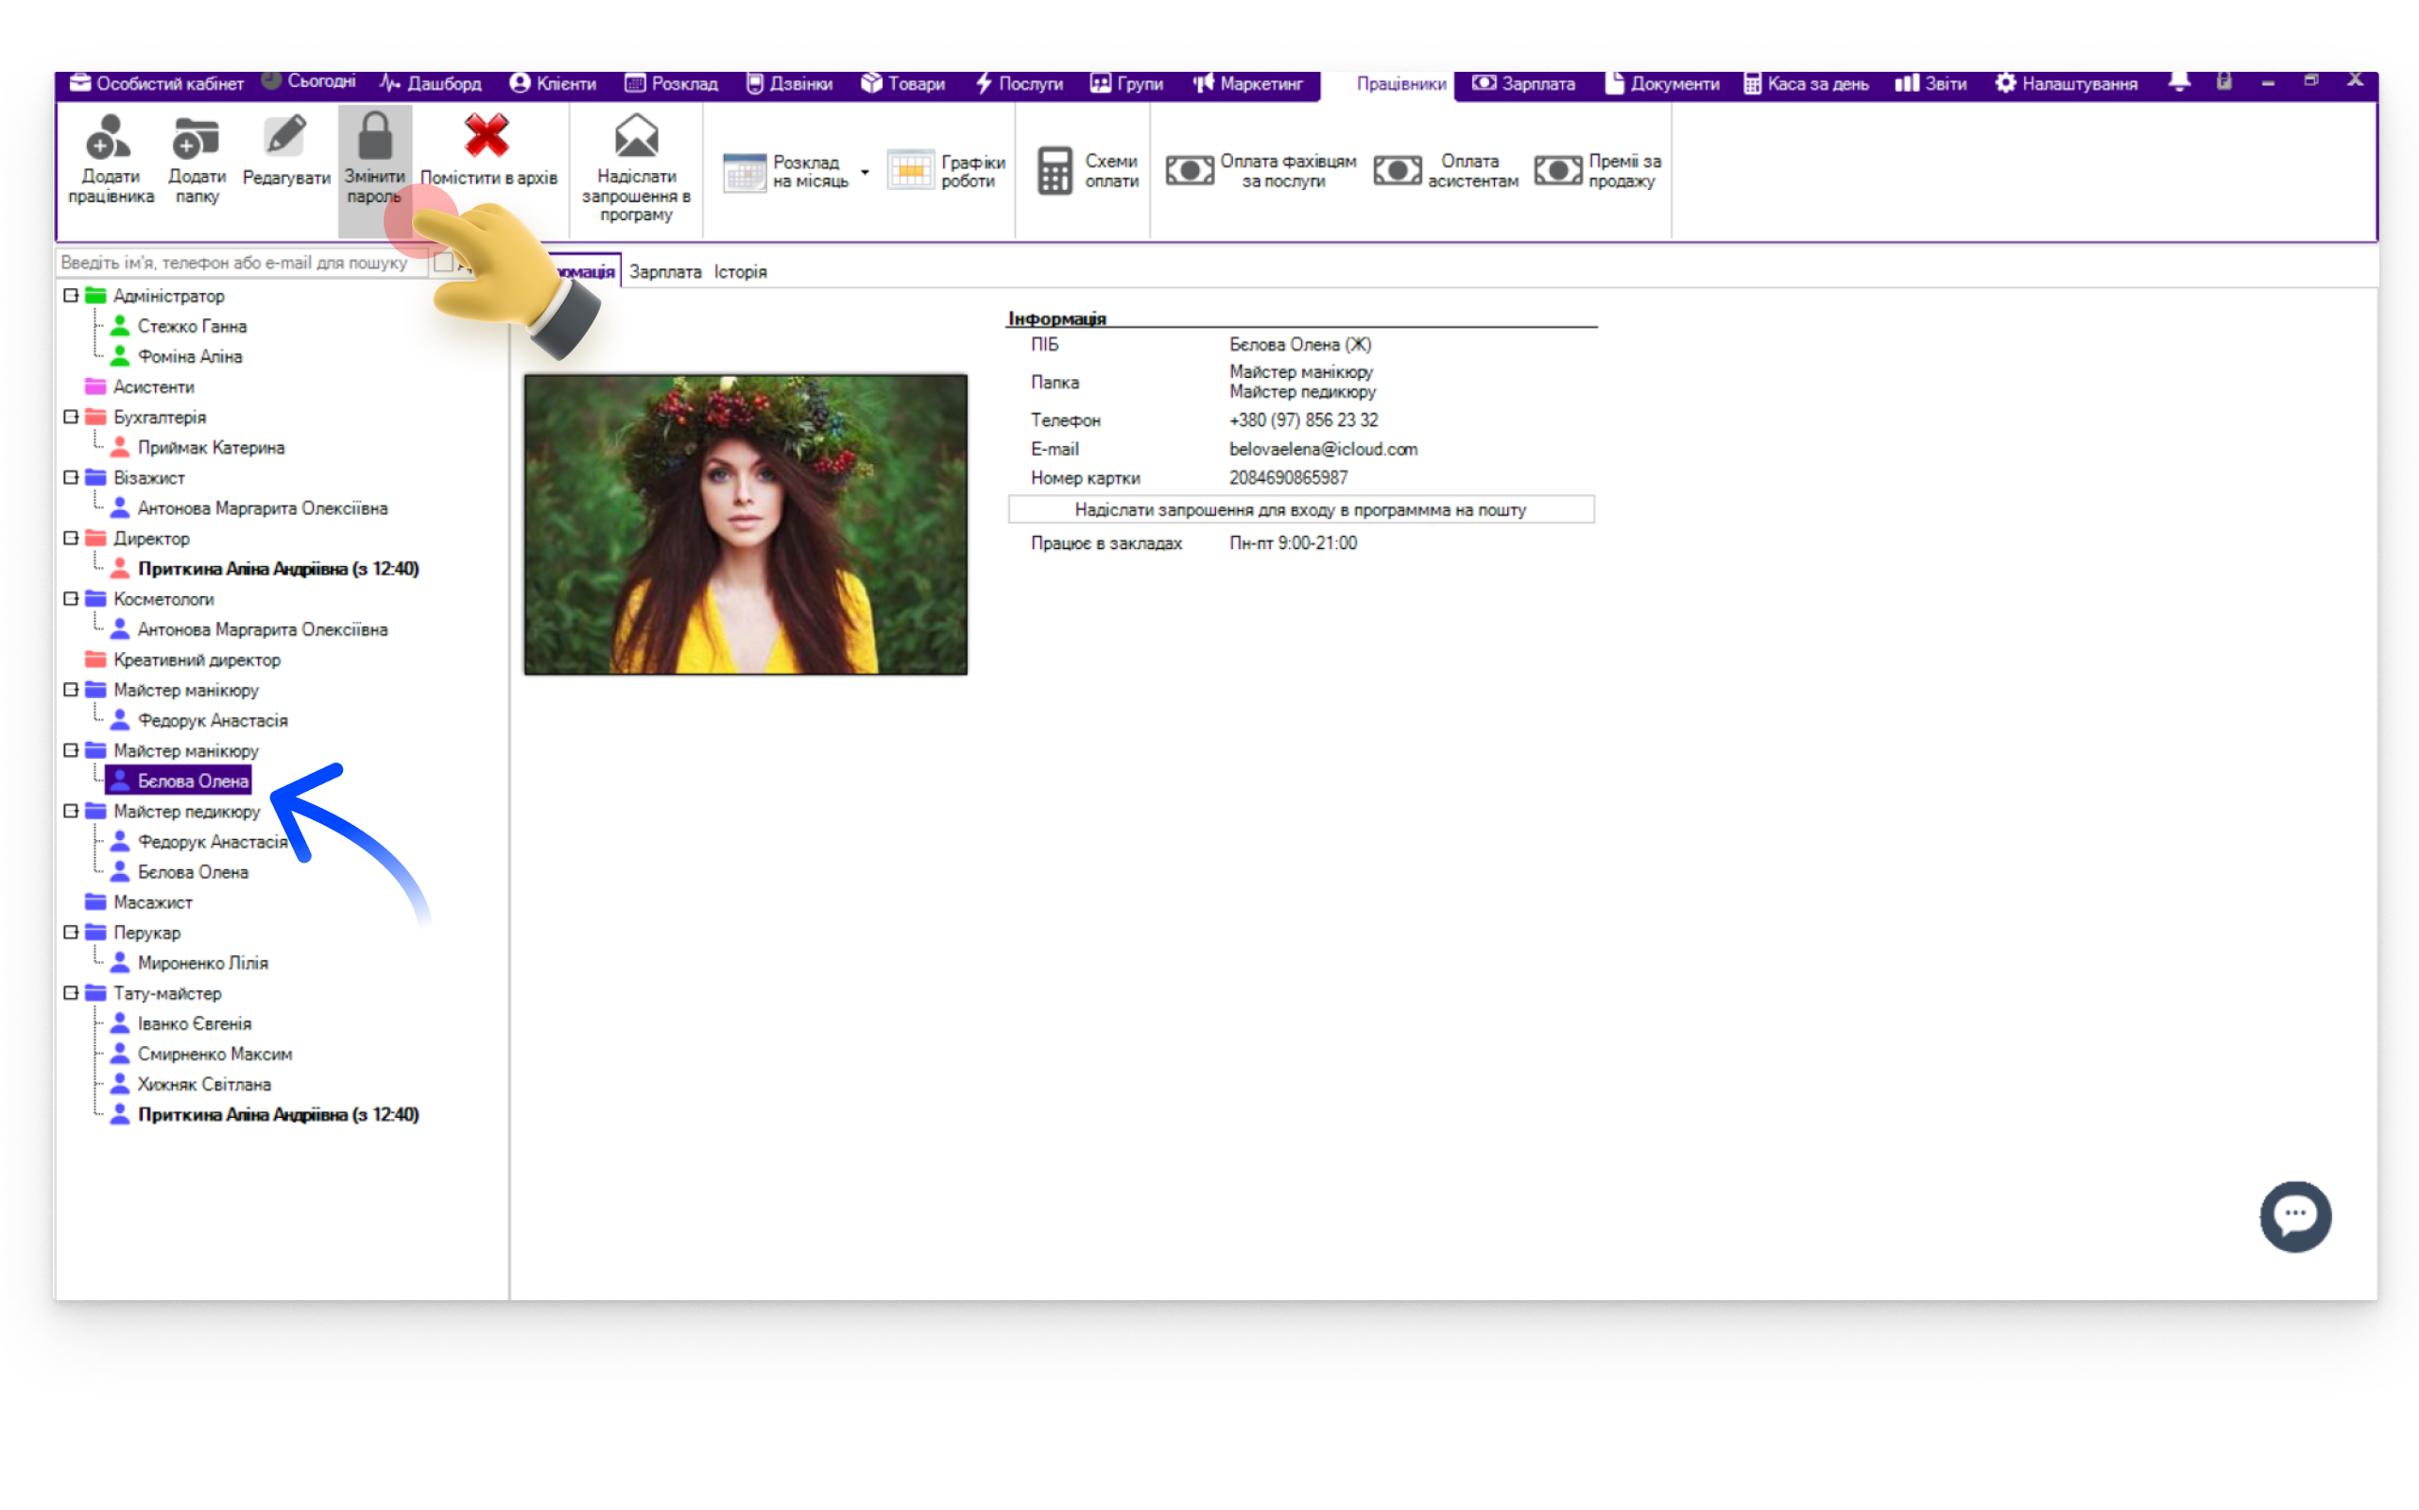Select employee Приймак Катерина

coord(211,447)
